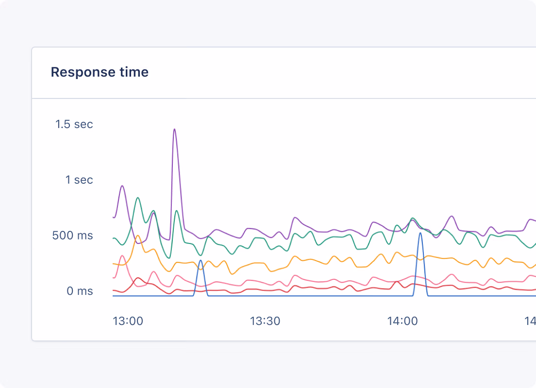Click the flat blue baseline above 13:30

(265, 295)
